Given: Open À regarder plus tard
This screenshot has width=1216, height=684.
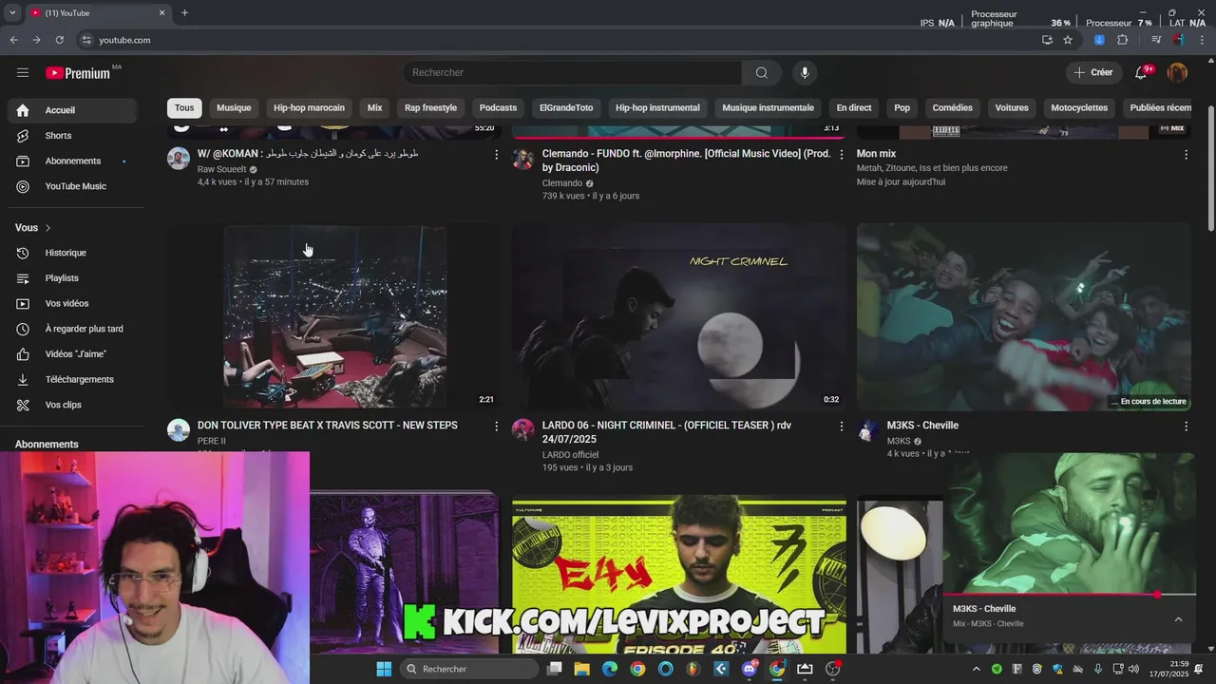Looking at the screenshot, I should [x=72, y=329].
